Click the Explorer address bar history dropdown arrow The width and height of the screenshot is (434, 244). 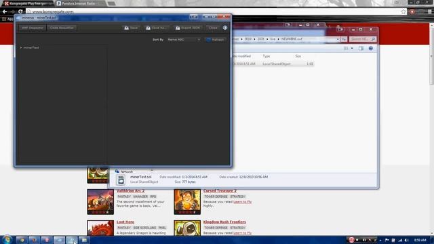pyautogui.click(x=338, y=39)
